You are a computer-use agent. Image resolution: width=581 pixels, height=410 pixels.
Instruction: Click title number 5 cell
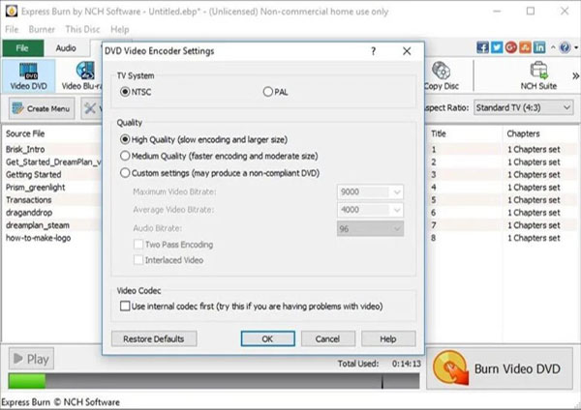pos(434,200)
